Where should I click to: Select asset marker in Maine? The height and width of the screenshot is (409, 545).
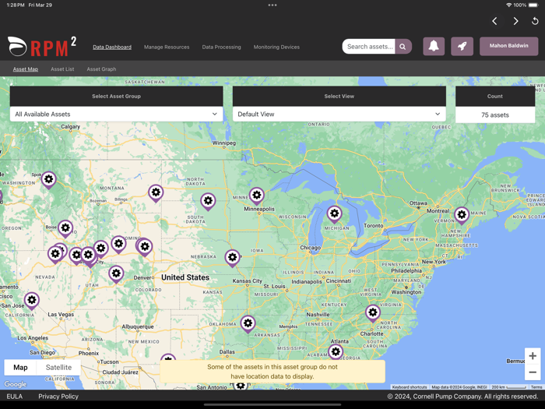click(x=462, y=216)
